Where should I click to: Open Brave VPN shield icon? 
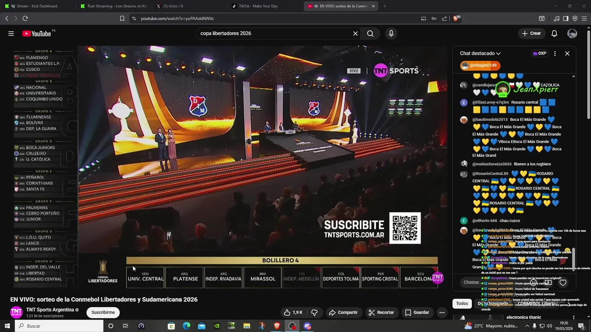click(575, 18)
